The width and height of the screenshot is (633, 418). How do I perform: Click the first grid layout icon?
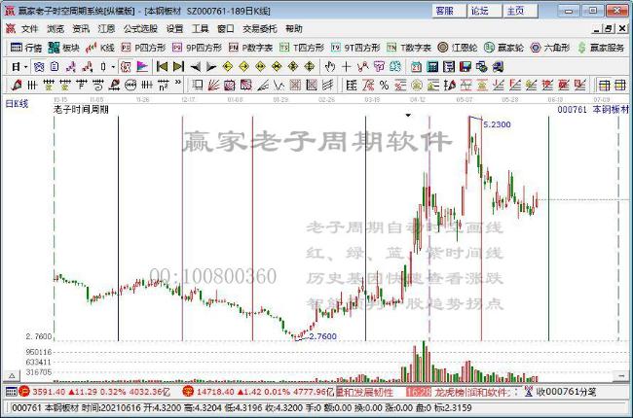[x=605, y=85]
